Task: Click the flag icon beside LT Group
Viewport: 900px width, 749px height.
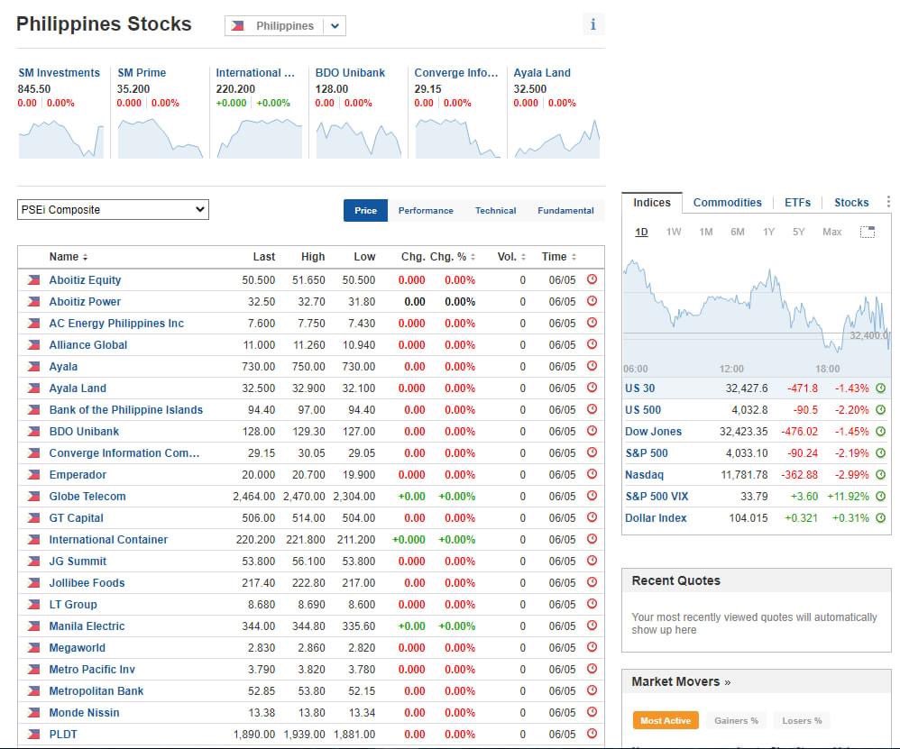Action: pos(34,605)
